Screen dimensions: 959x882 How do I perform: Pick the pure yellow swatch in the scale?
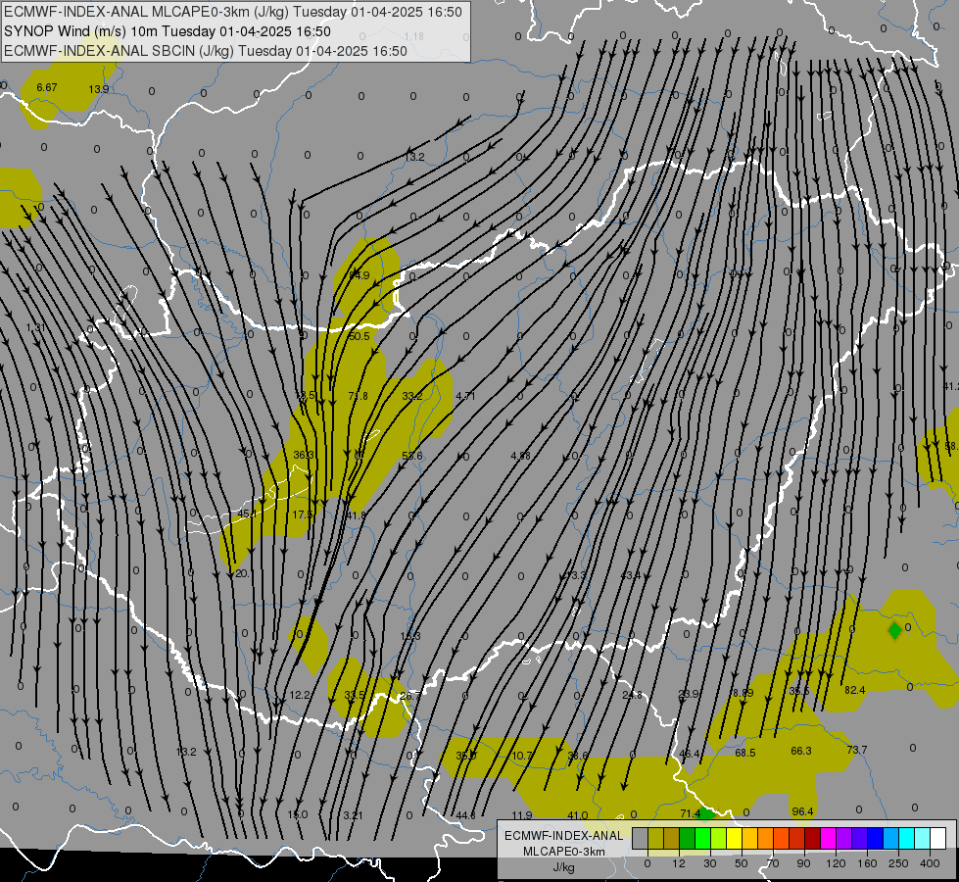(734, 839)
